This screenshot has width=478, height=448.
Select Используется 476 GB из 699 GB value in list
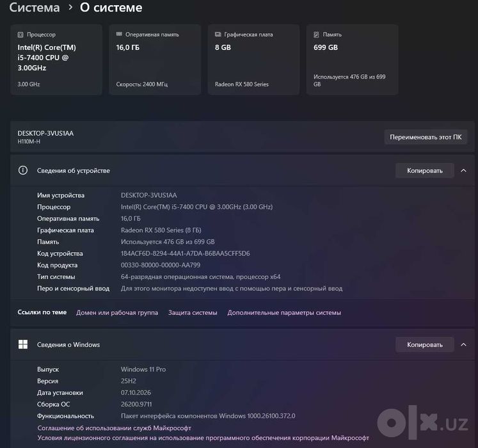(x=168, y=242)
